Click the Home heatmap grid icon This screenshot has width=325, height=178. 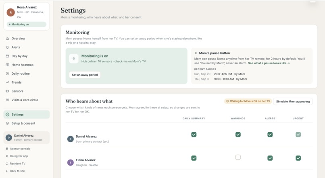click(x=8, y=65)
